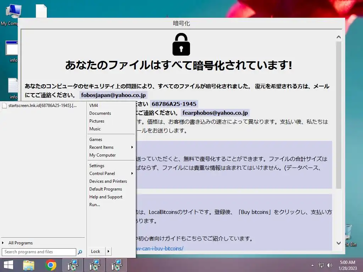The height and width of the screenshot is (272, 363).
Task: Click the ID 68786A25-1945 text
Action: 174,104
